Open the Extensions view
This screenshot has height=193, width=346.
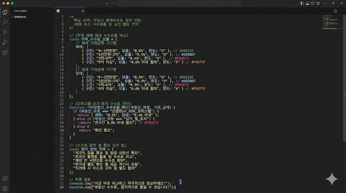[x=5, y=53]
